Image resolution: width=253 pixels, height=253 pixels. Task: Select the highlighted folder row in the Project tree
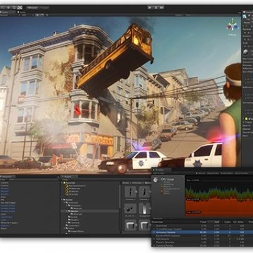tap(90, 211)
